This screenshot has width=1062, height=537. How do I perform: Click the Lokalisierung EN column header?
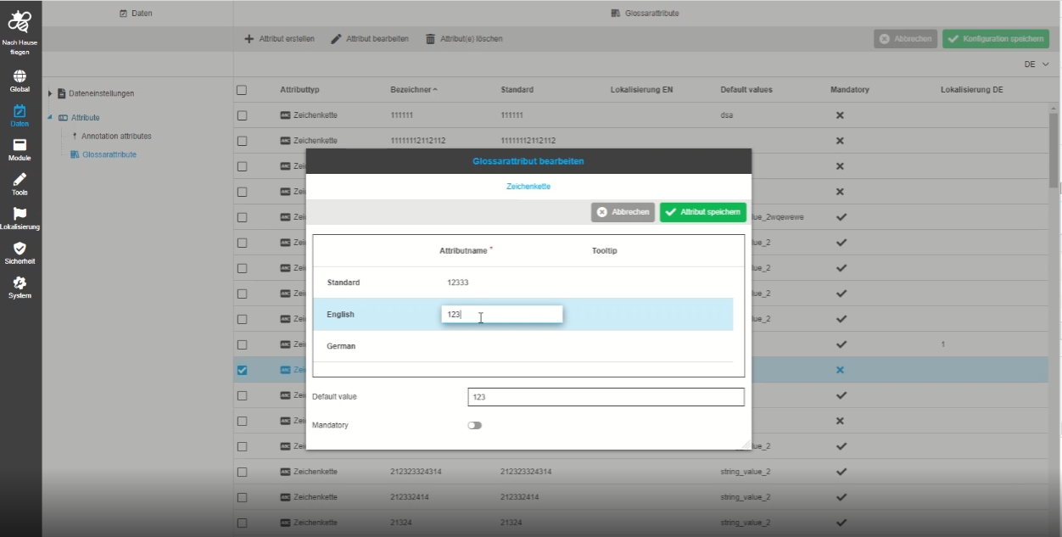coord(641,90)
